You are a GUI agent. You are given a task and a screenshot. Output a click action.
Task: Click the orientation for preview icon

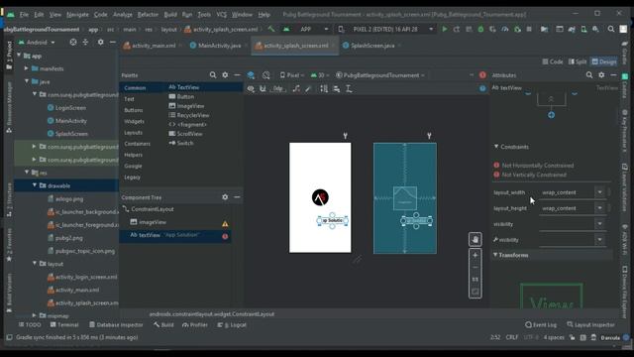coord(265,75)
